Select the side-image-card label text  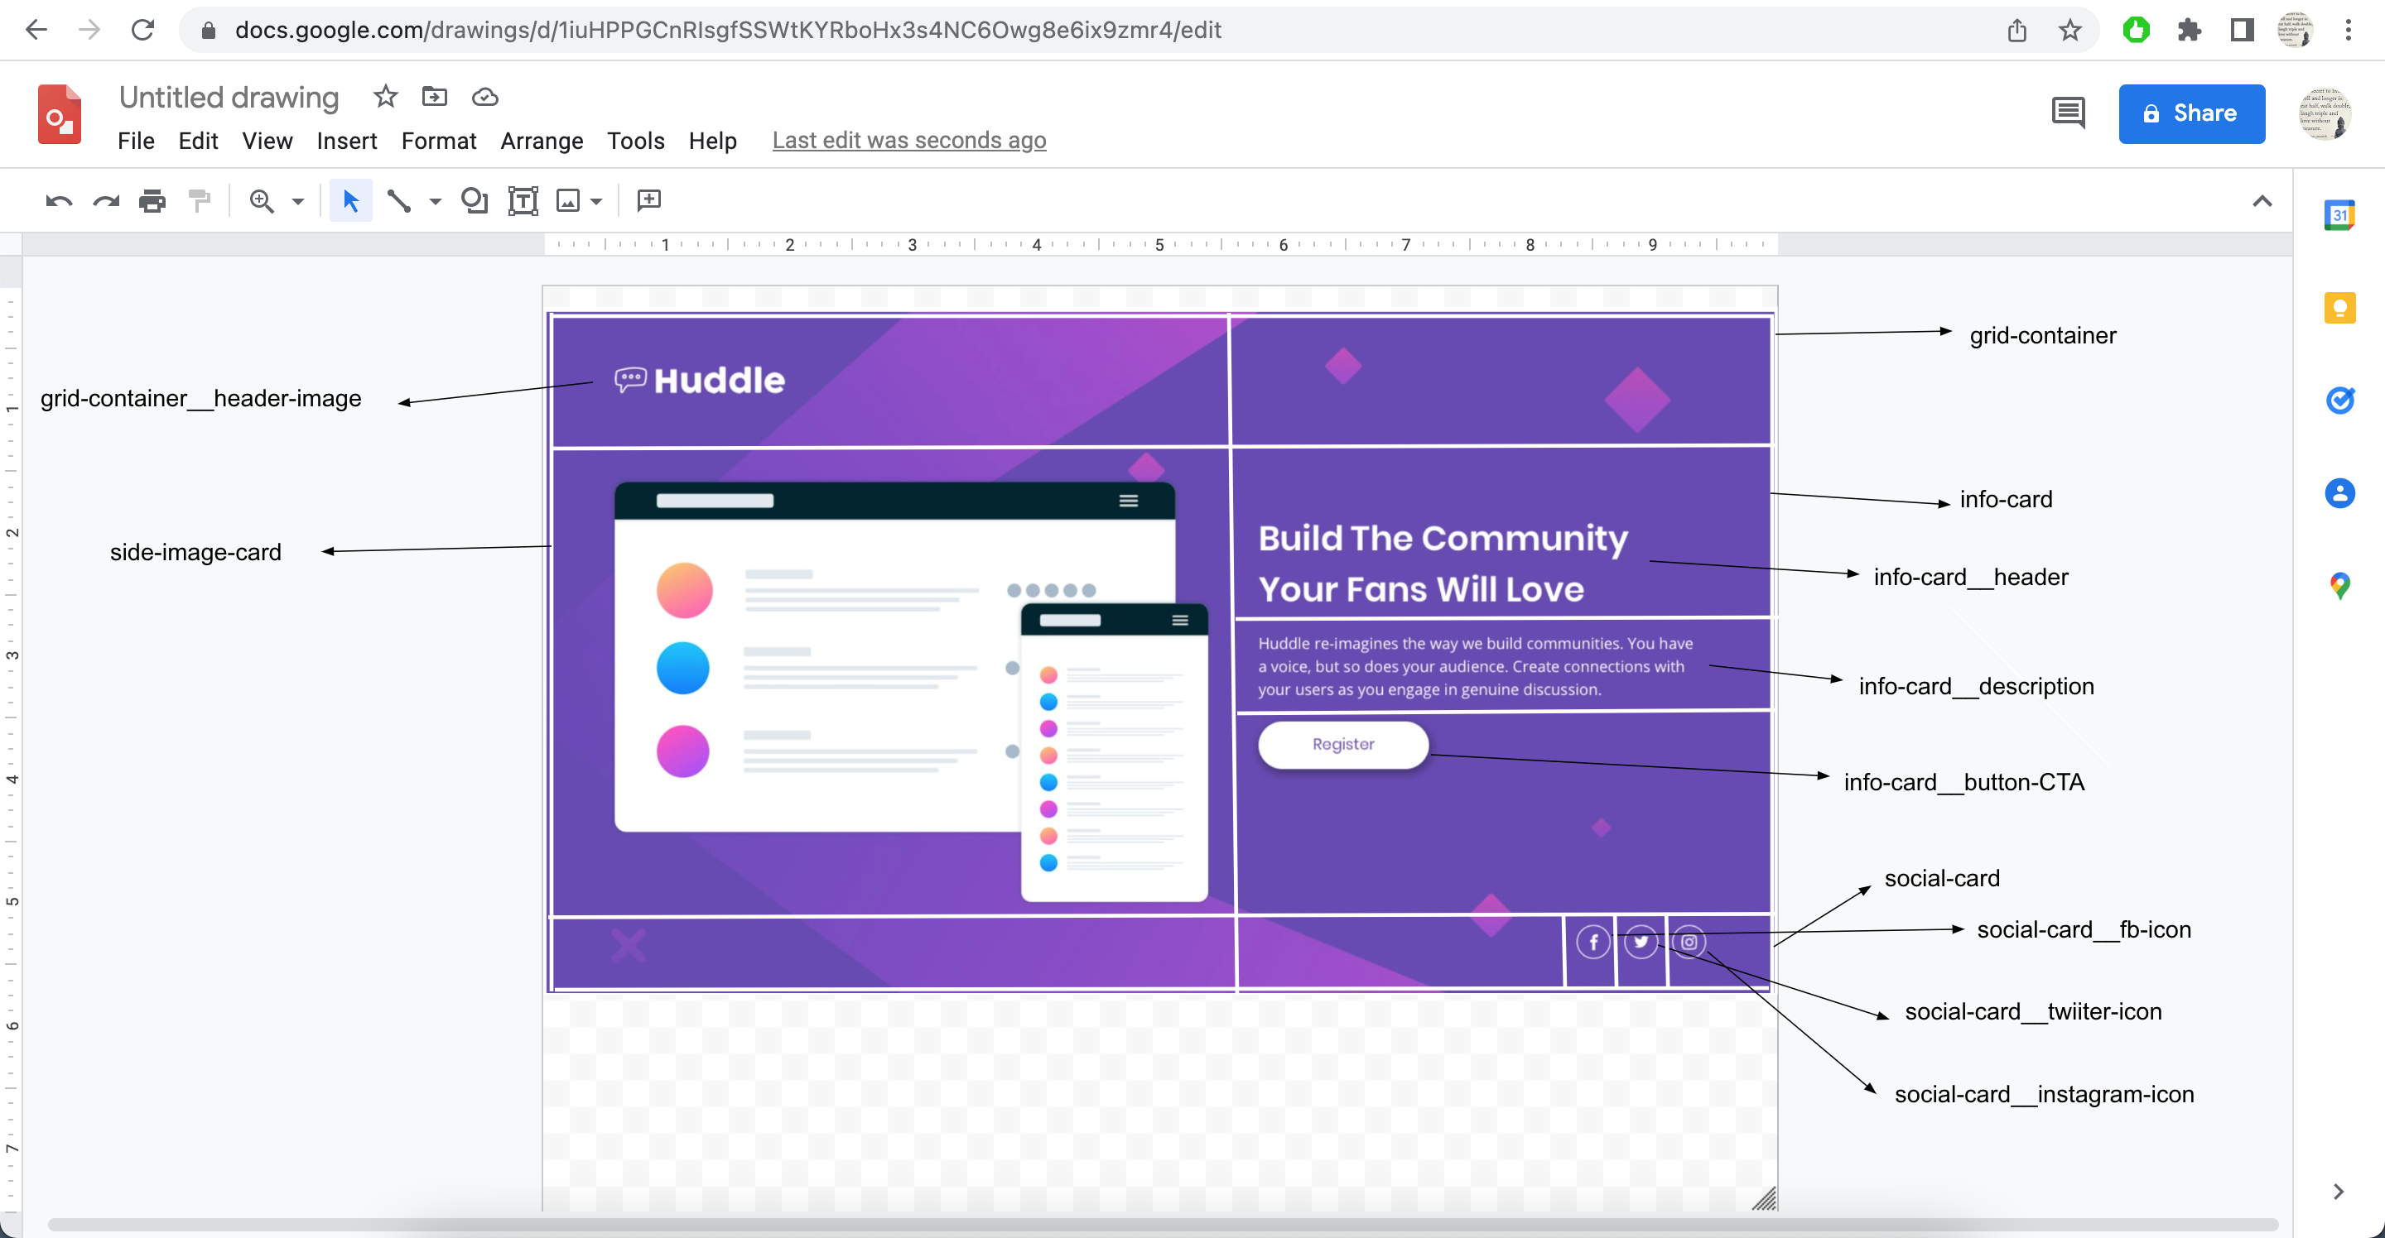coord(195,551)
